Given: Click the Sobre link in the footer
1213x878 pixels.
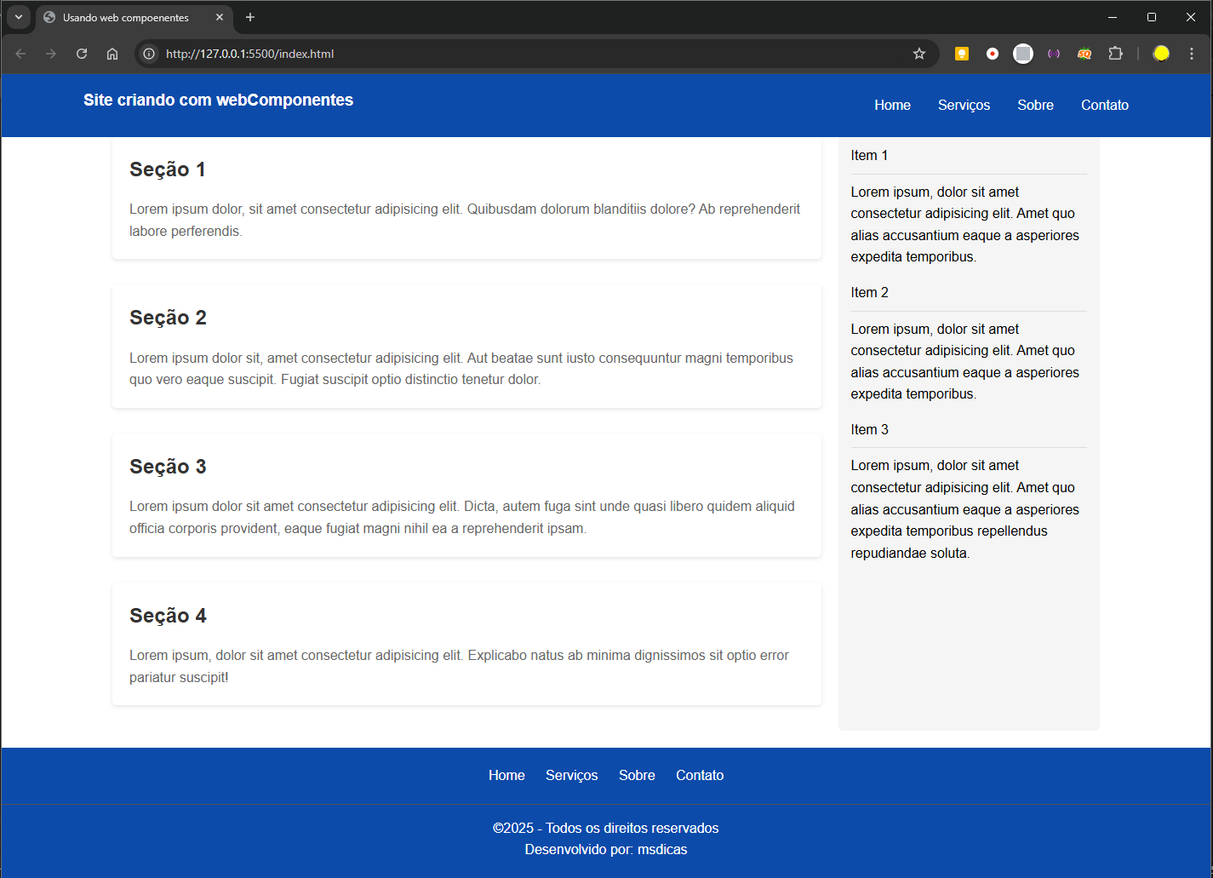Looking at the screenshot, I should click(x=637, y=775).
